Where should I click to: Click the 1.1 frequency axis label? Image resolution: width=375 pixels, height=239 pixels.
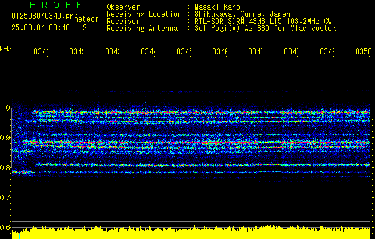pos(5,78)
